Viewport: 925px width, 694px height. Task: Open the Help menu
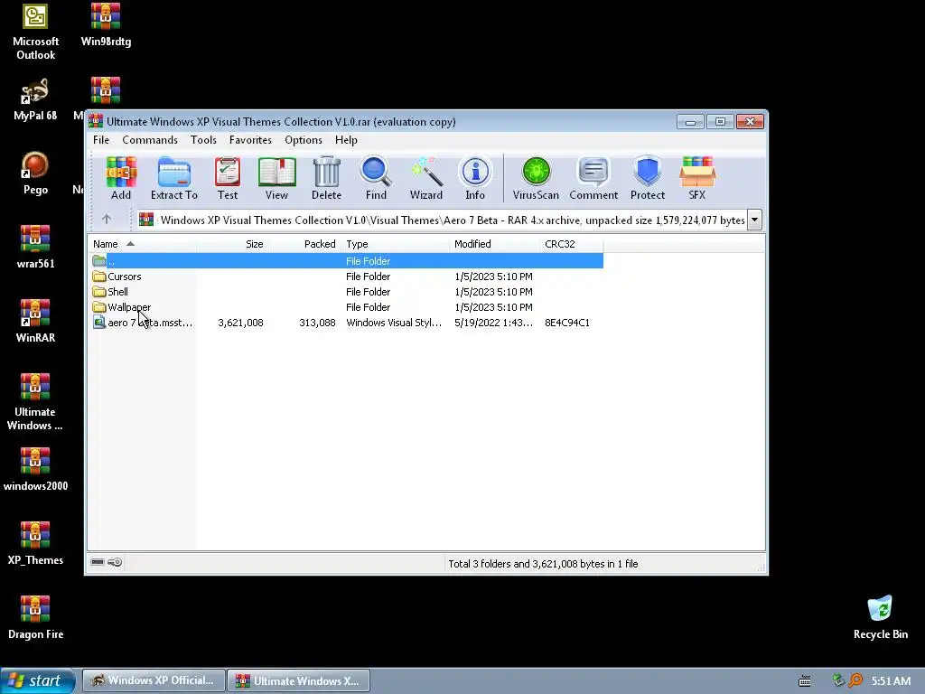(x=346, y=140)
